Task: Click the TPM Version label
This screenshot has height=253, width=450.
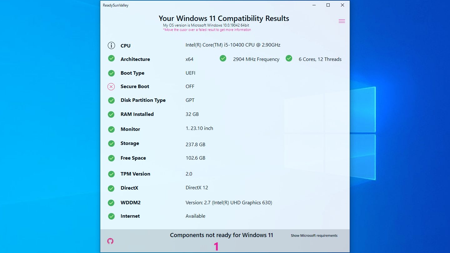Action: point(135,174)
